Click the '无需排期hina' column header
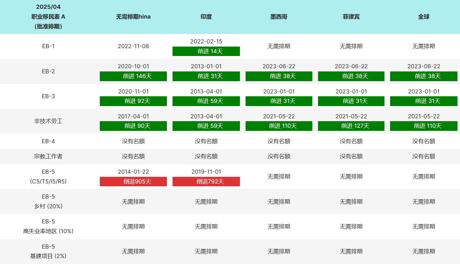 [133, 17]
